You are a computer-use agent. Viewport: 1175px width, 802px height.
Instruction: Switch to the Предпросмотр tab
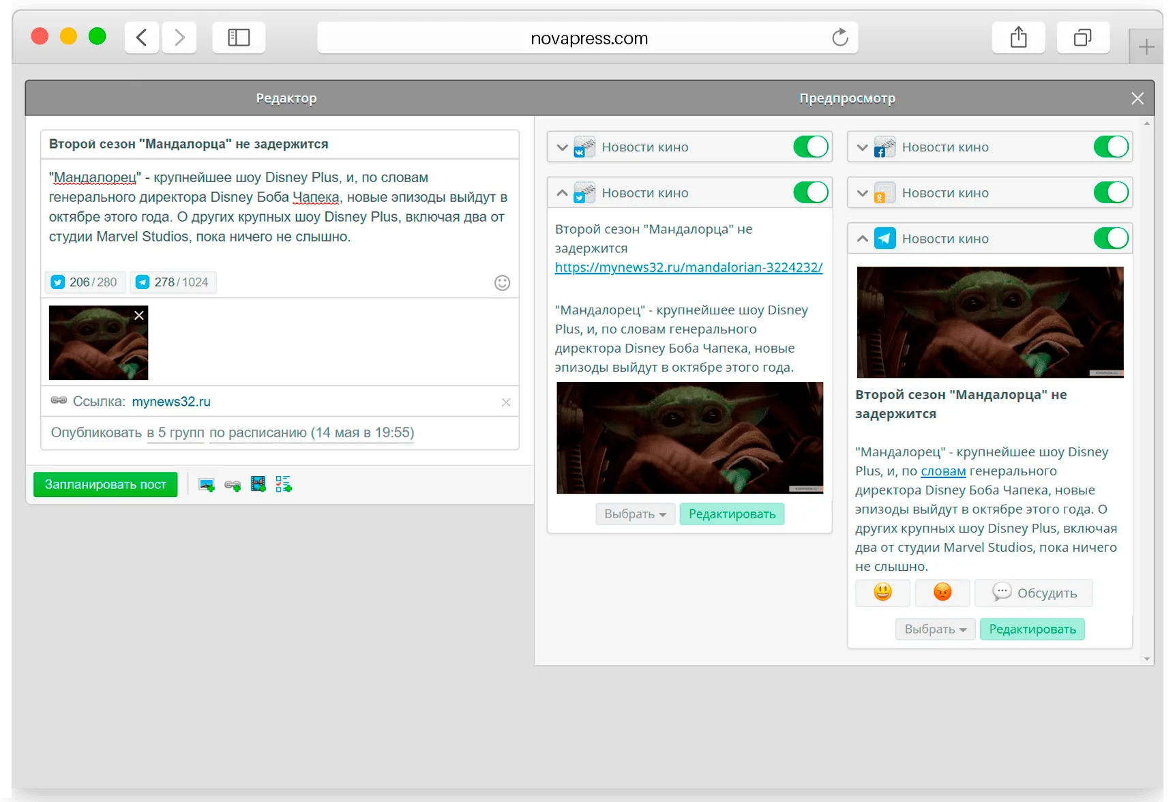point(847,98)
